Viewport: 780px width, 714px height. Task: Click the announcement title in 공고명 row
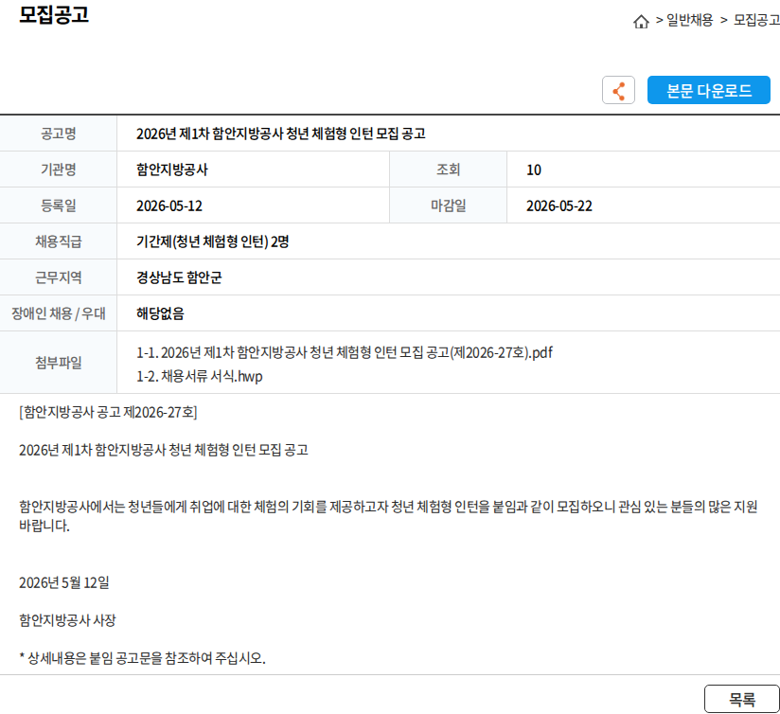click(x=280, y=134)
